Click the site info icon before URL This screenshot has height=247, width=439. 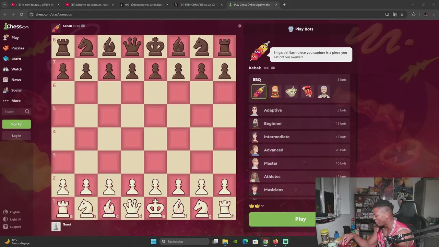pyautogui.click(x=31, y=14)
